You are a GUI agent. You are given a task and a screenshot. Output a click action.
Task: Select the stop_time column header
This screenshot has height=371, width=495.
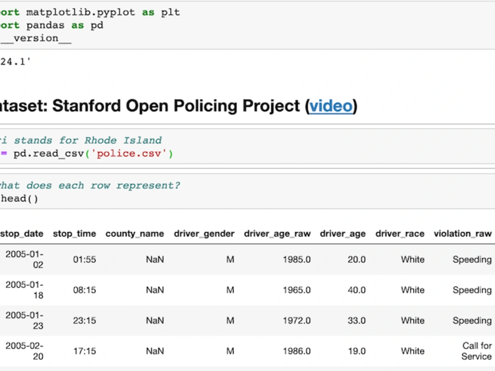[x=75, y=234]
